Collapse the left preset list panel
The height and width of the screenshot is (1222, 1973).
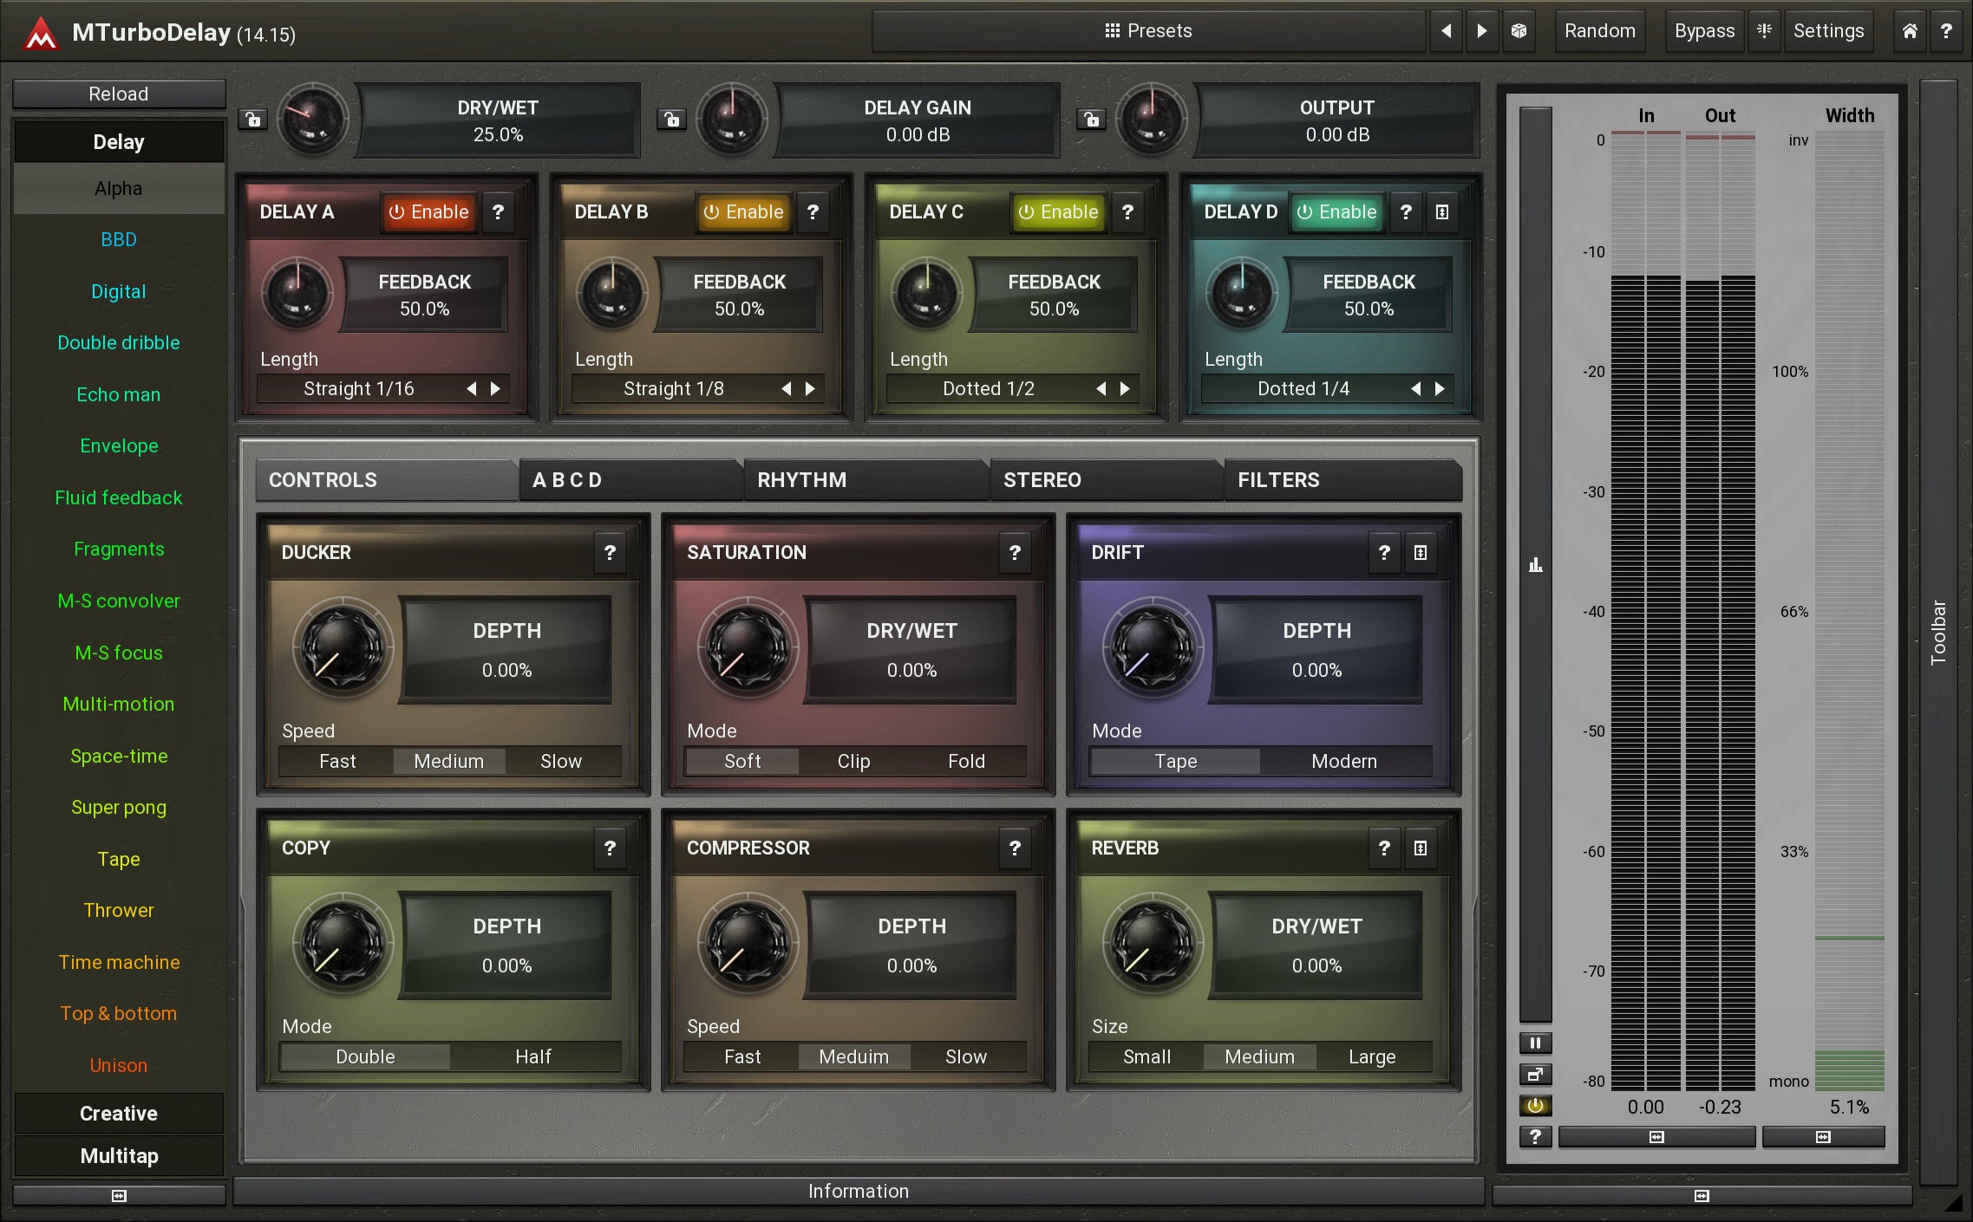pos(119,1196)
